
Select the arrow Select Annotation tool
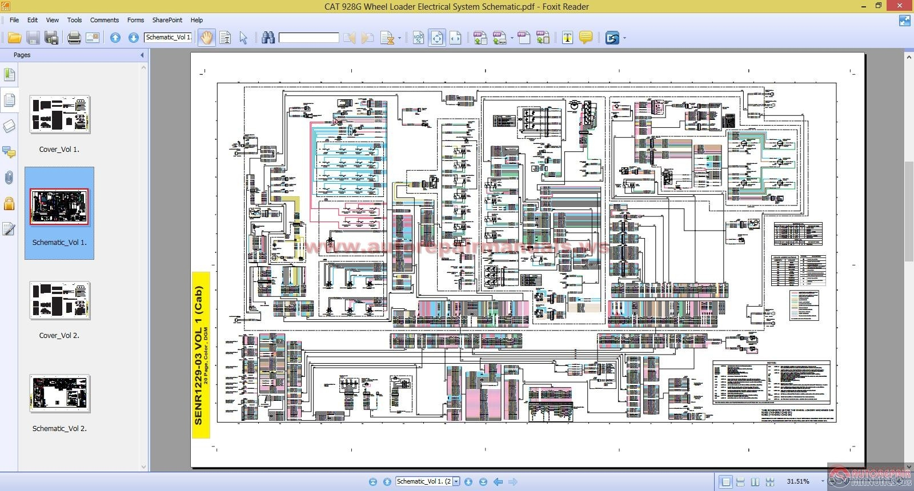pyautogui.click(x=243, y=38)
